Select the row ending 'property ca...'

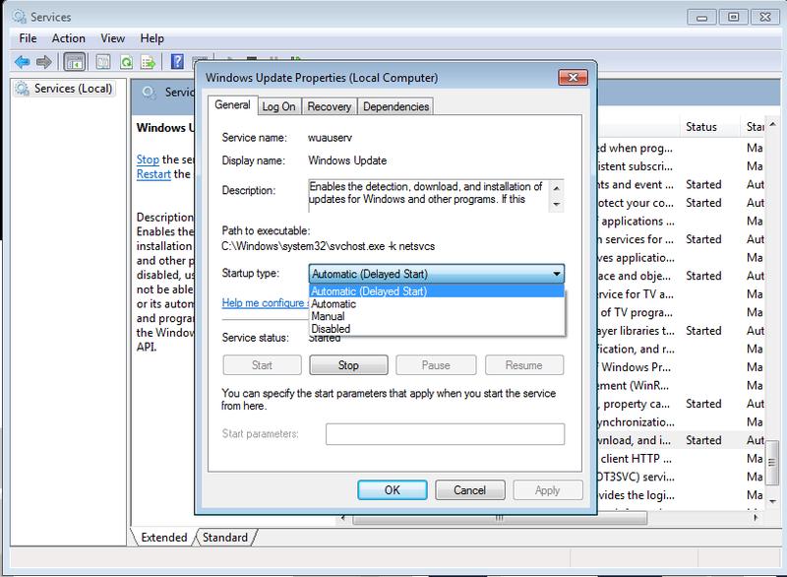680,404
